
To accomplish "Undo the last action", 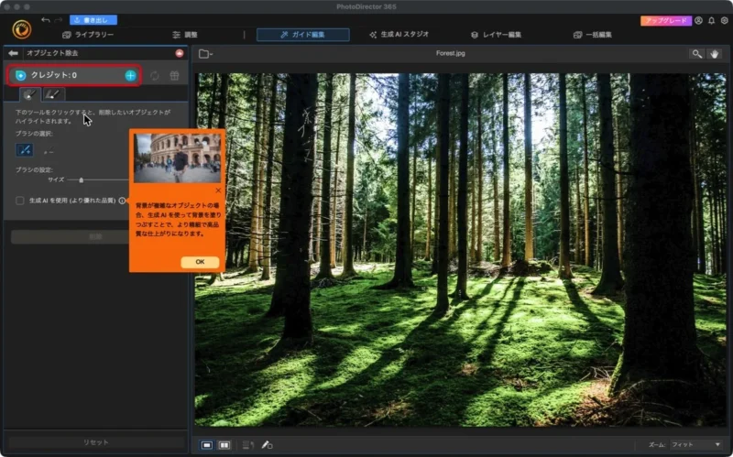I will pyautogui.click(x=45, y=19).
